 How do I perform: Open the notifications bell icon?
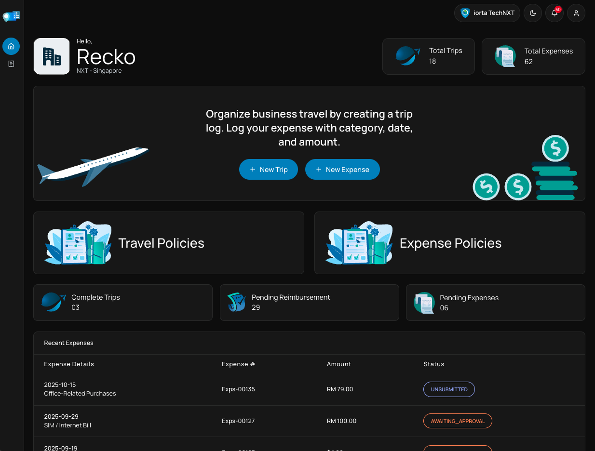[x=554, y=13]
